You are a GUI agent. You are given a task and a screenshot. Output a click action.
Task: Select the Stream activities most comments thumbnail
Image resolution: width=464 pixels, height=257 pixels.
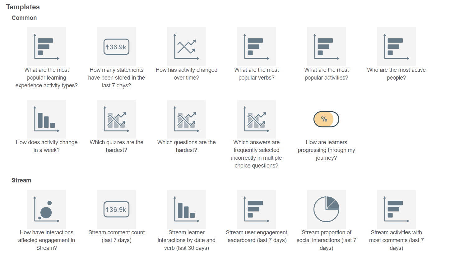click(x=396, y=209)
